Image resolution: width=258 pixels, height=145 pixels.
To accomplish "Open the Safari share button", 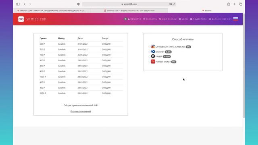I will [229, 4].
